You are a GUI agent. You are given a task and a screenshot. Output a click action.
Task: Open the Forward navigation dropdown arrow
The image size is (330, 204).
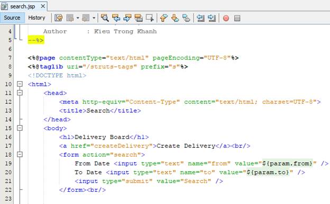94,18
